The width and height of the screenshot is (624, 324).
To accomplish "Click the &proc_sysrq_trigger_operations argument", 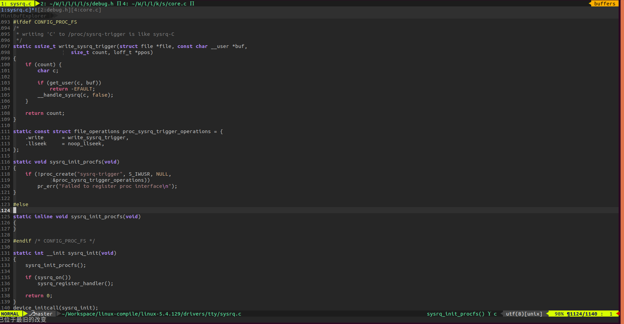I will pos(100,180).
